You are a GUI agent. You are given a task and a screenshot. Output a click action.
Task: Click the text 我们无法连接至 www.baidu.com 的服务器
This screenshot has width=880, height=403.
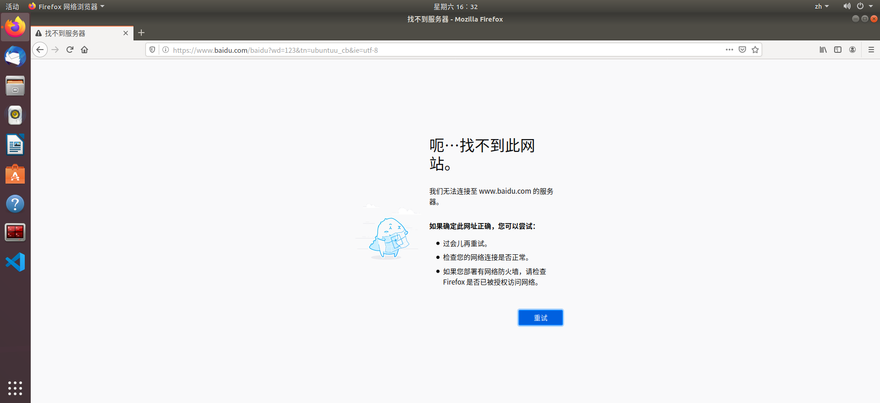(x=491, y=196)
